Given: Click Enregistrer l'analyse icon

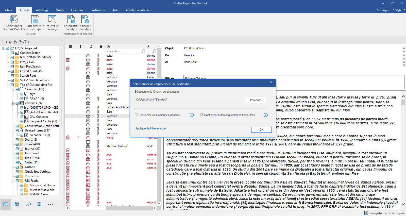Looking at the screenshot, I should 71,19.
